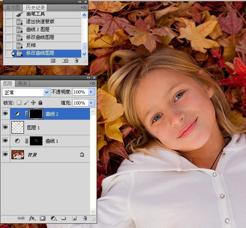Click 曲线 1 adjustment icon

tap(17, 141)
